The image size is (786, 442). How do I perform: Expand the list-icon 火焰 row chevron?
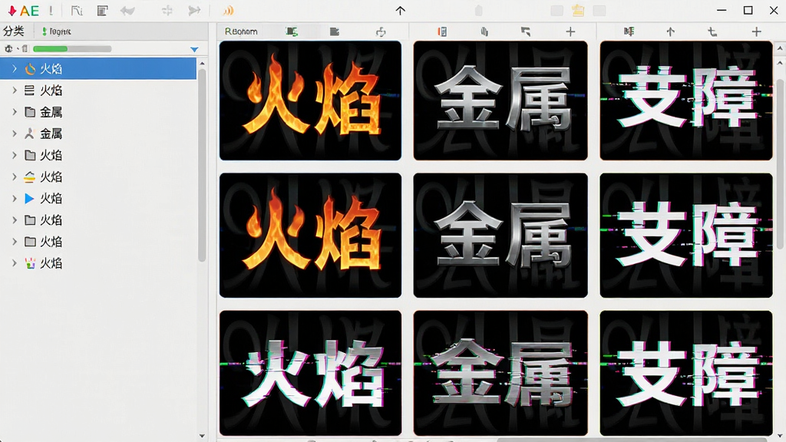[15, 91]
